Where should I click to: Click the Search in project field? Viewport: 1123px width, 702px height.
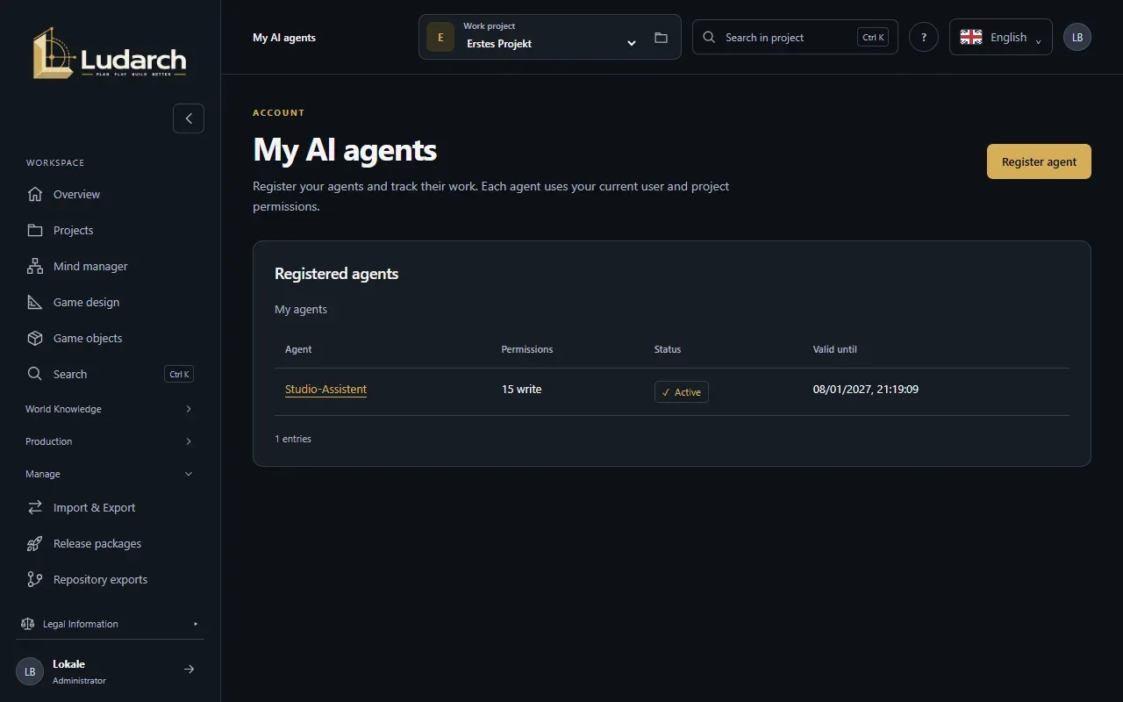click(795, 37)
